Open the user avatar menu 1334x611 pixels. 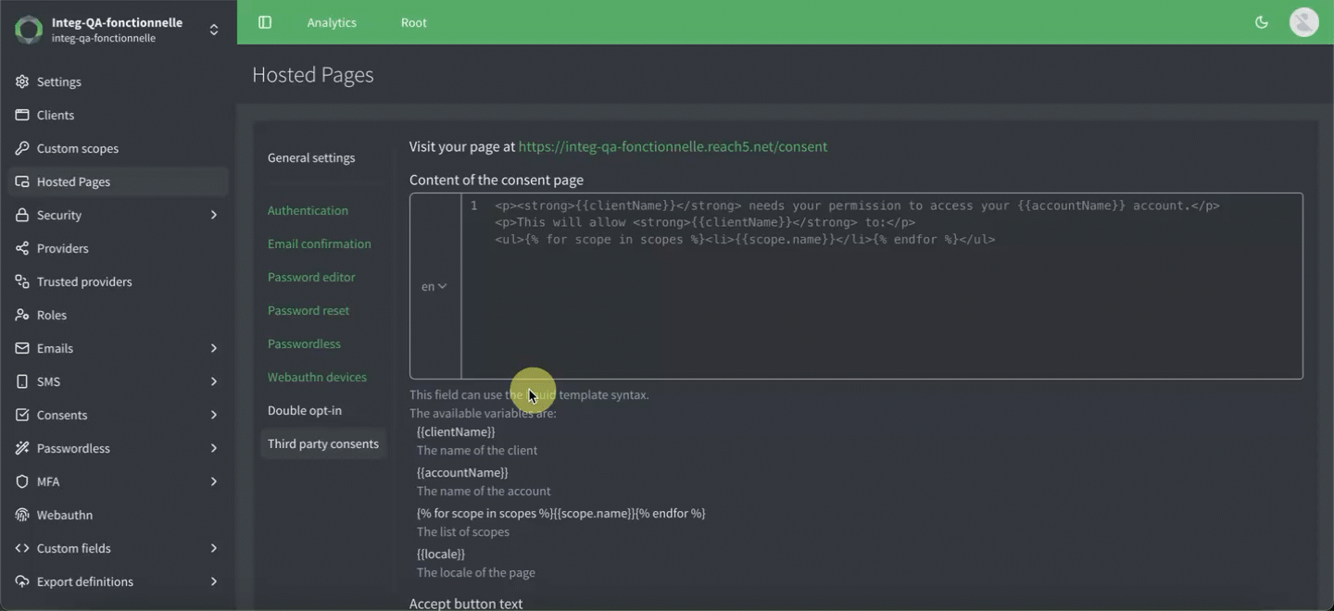[1303, 22]
